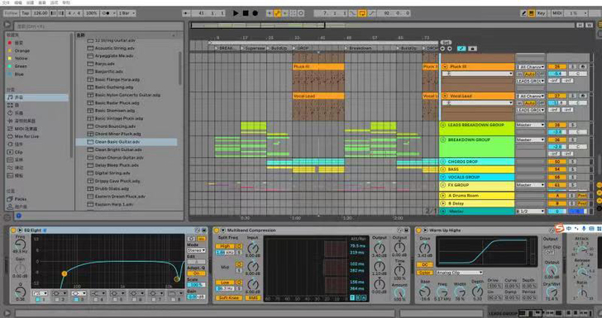Select the Vocal Lead clip in arrangement
602x318 pixels.
pos(318,96)
